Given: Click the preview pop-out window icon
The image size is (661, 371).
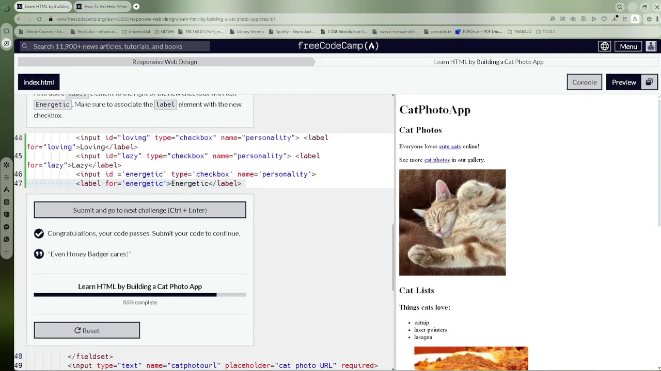Looking at the screenshot, I should click(649, 82).
